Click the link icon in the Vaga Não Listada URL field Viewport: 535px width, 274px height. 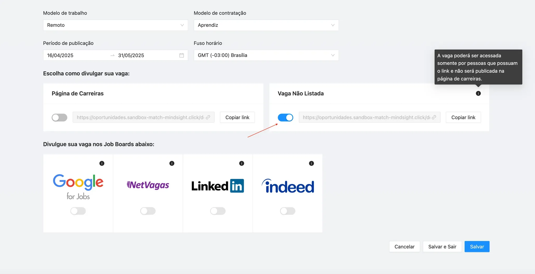[434, 117]
